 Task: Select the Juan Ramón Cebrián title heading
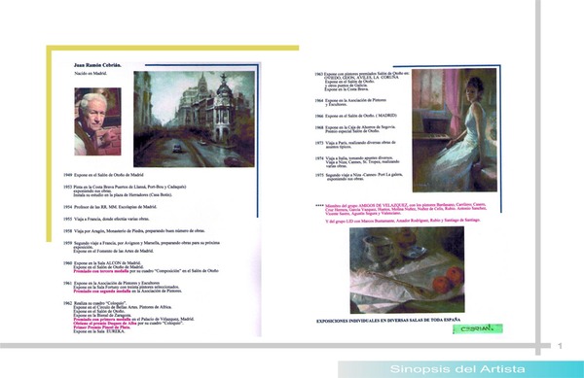[97, 65]
